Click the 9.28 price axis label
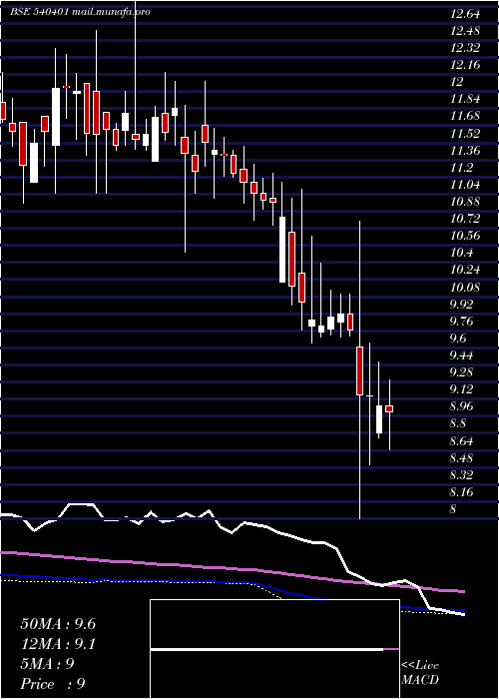Screen dimensions: 499x699 (462, 372)
